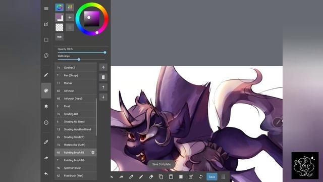Open the grid shortcut menu icon
The width and height of the screenshot is (323, 182).
pyautogui.click(x=223, y=177)
